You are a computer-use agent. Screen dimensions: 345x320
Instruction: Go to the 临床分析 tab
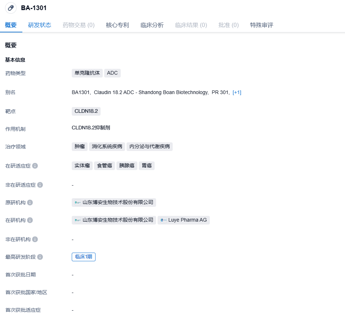click(x=152, y=25)
